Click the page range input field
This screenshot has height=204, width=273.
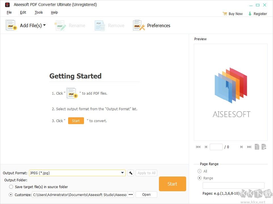pos(233,186)
